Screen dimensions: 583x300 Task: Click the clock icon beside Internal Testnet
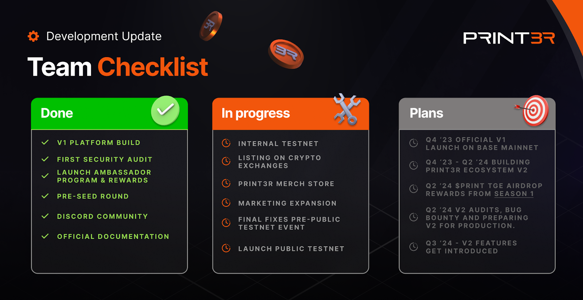[226, 143]
